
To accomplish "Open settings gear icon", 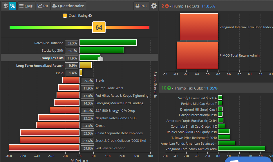I will [154, 6].
